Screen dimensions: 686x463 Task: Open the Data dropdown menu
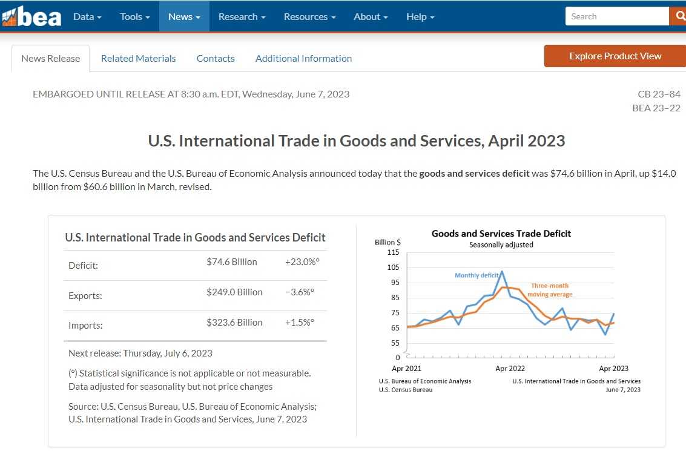87,16
